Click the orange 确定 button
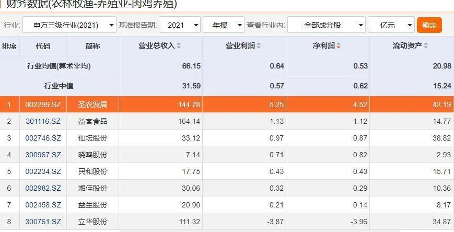Viewport: 454px width, 232px height. coord(429,25)
